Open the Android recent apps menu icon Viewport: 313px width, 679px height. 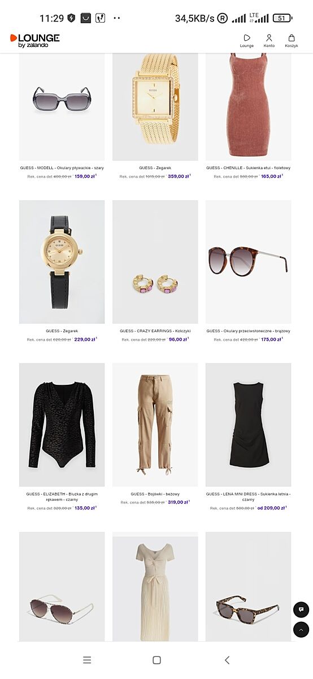87,660
